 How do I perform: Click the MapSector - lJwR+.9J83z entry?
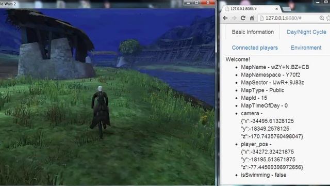272,83
